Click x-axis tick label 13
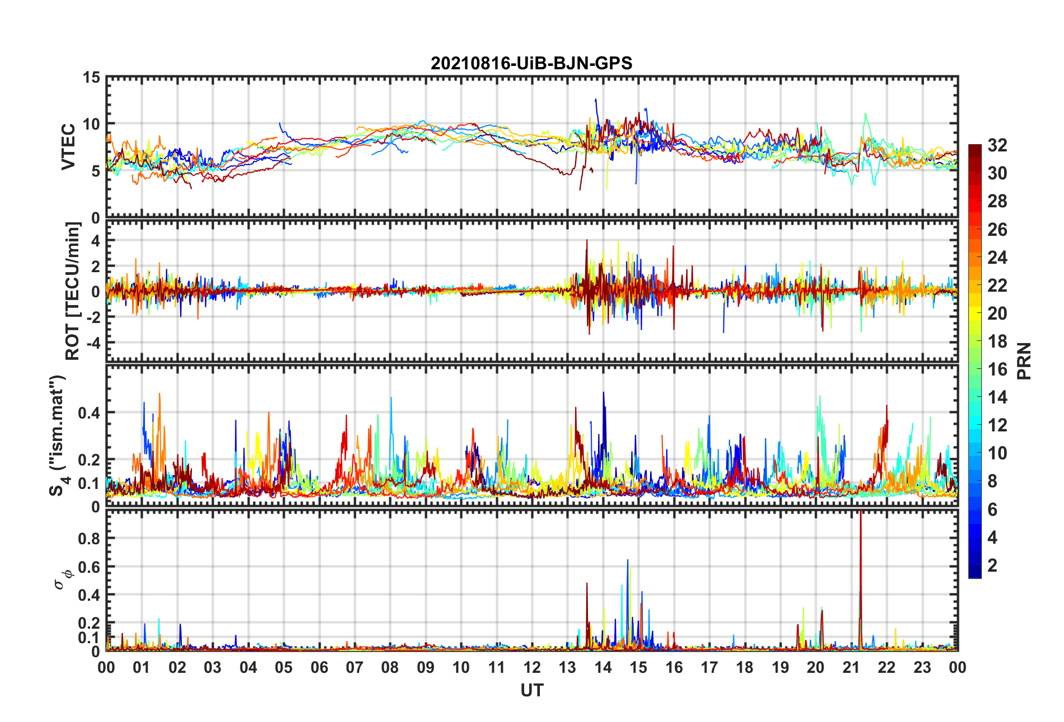 tap(567, 667)
